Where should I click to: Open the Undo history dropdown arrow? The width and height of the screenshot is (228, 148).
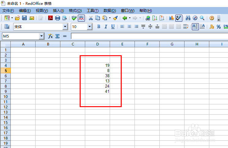coord(130,18)
